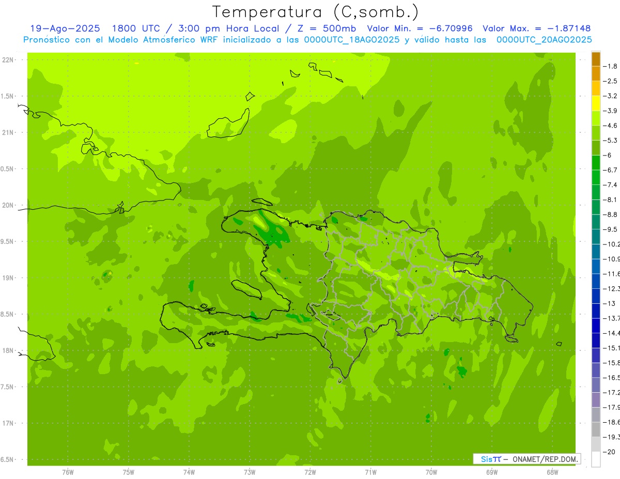Click the '72W' longitude label
Viewport: 620px width, 479px height.
coord(310,472)
